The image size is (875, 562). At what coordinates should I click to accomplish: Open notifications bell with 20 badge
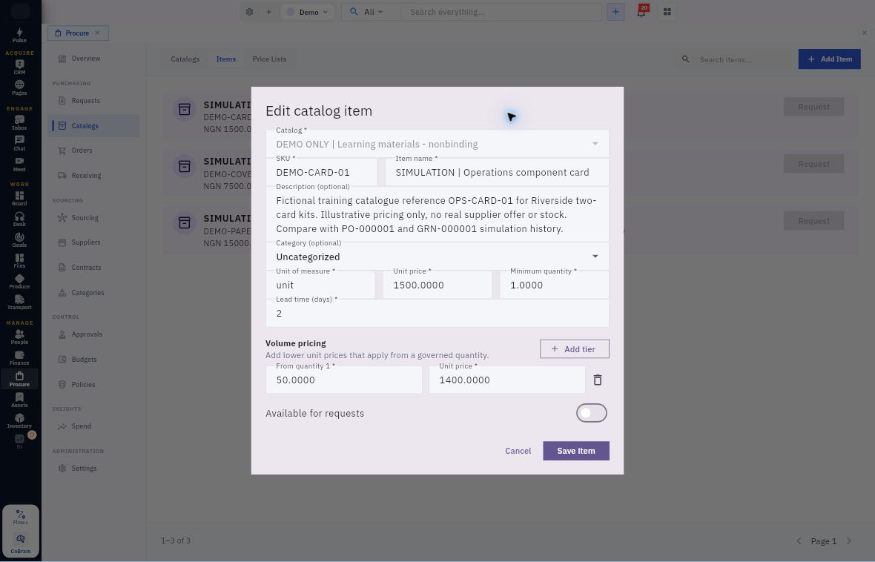641,11
